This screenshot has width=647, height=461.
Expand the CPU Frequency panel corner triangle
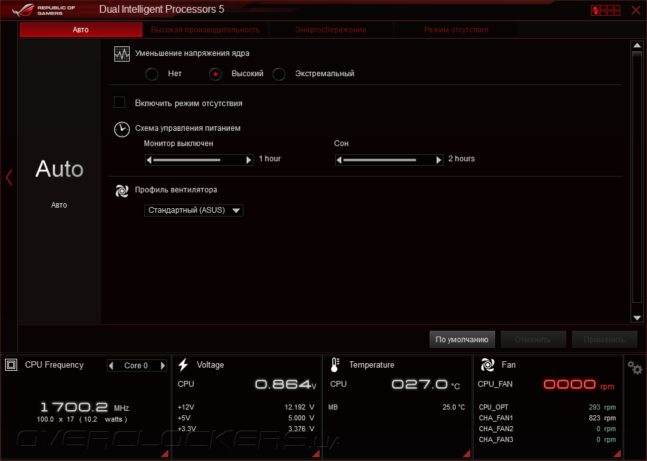pyautogui.click(x=165, y=453)
